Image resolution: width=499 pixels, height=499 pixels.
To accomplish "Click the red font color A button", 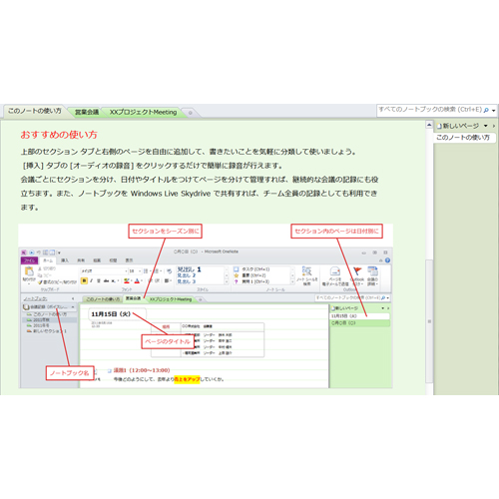I will (x=137, y=280).
